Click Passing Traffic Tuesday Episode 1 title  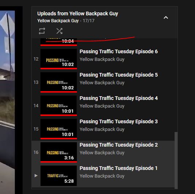[118, 168]
